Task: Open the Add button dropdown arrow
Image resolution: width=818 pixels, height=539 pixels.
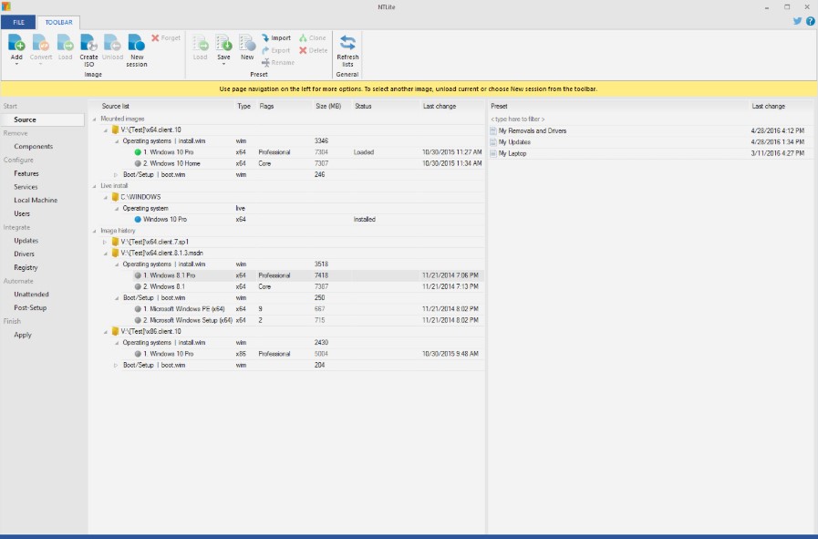Action: 16,65
